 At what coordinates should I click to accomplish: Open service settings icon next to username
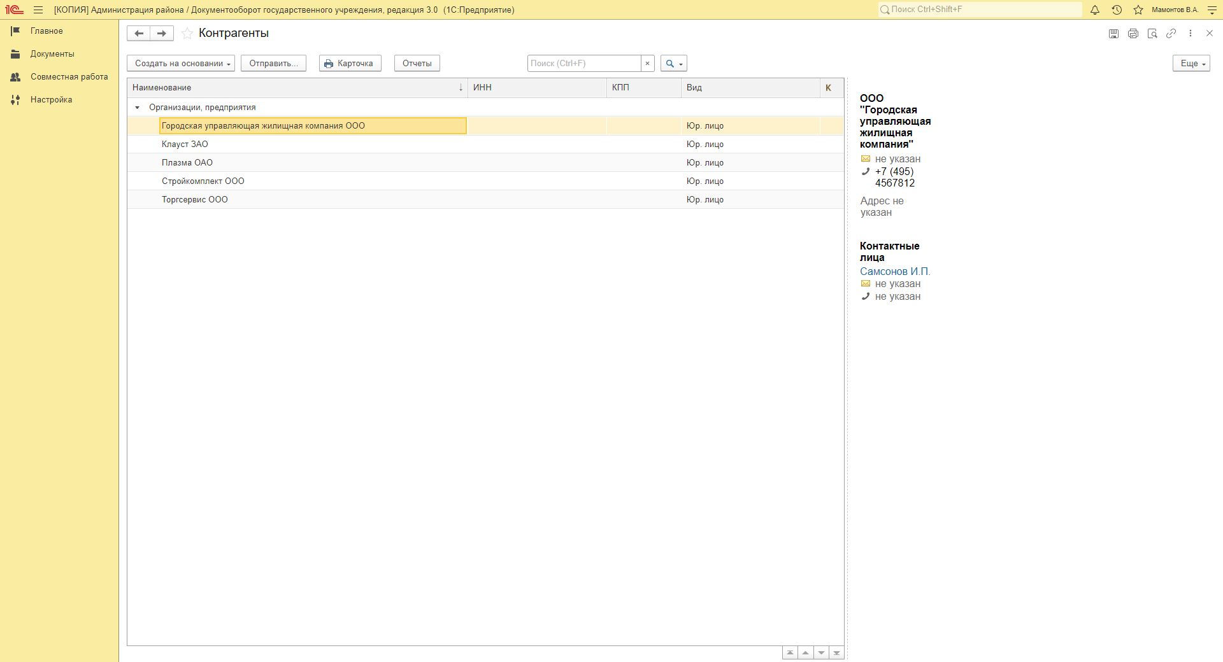coord(1212,10)
